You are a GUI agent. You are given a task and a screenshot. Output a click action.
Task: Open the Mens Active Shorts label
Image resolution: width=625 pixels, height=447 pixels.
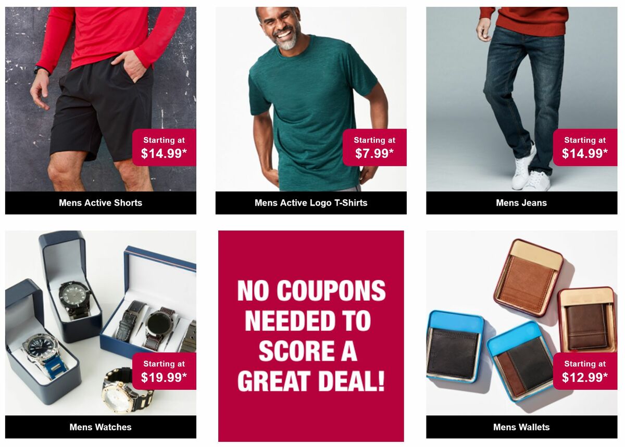101,203
